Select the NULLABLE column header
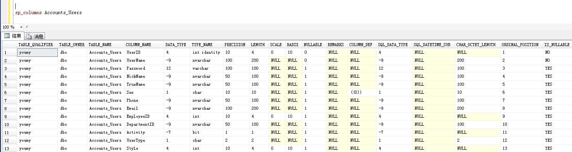 tap(314, 45)
